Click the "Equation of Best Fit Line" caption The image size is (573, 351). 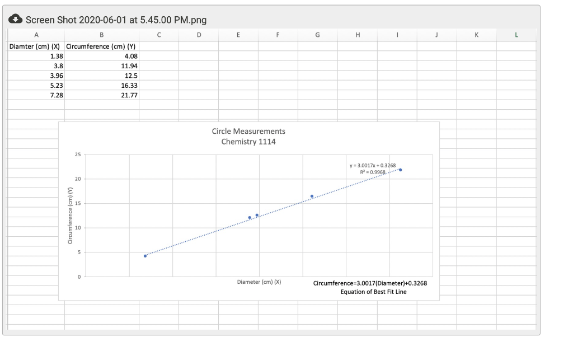click(x=374, y=292)
